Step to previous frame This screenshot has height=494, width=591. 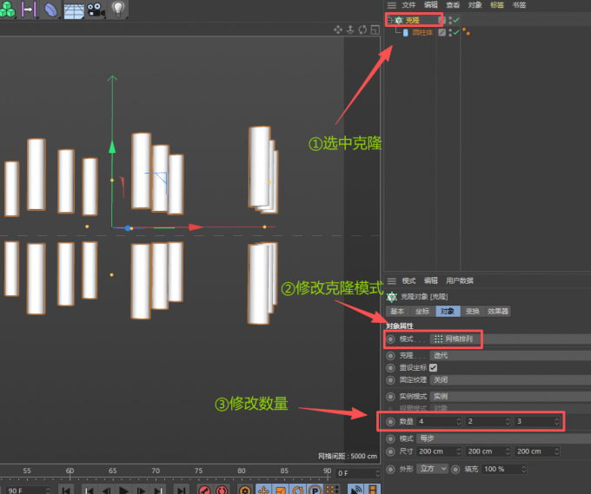pos(107,491)
